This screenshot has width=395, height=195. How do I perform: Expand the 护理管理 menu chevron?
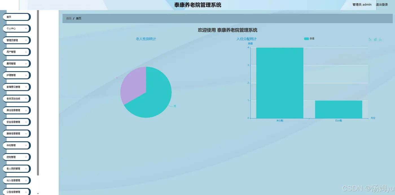click(x=26, y=75)
